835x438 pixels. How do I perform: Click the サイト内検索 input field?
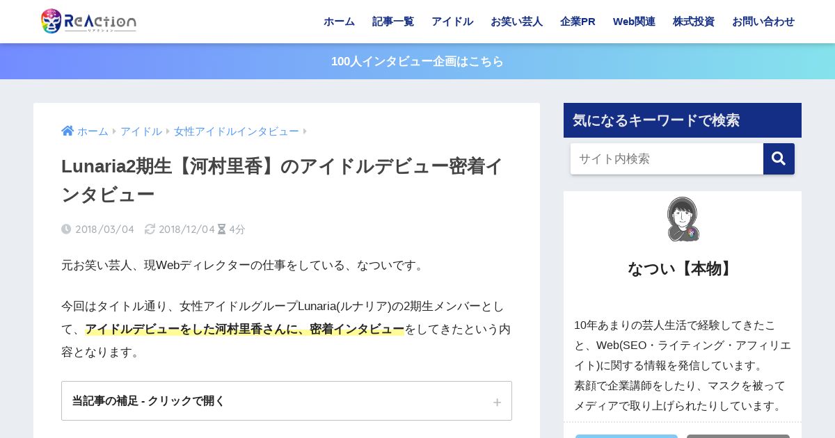[667, 159]
